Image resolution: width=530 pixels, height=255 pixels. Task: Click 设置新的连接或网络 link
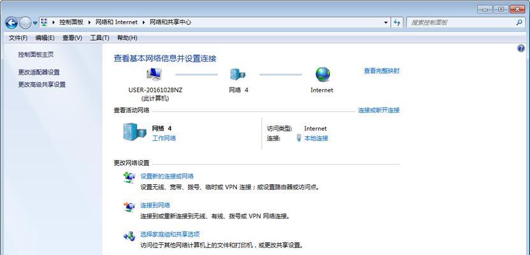(167, 176)
